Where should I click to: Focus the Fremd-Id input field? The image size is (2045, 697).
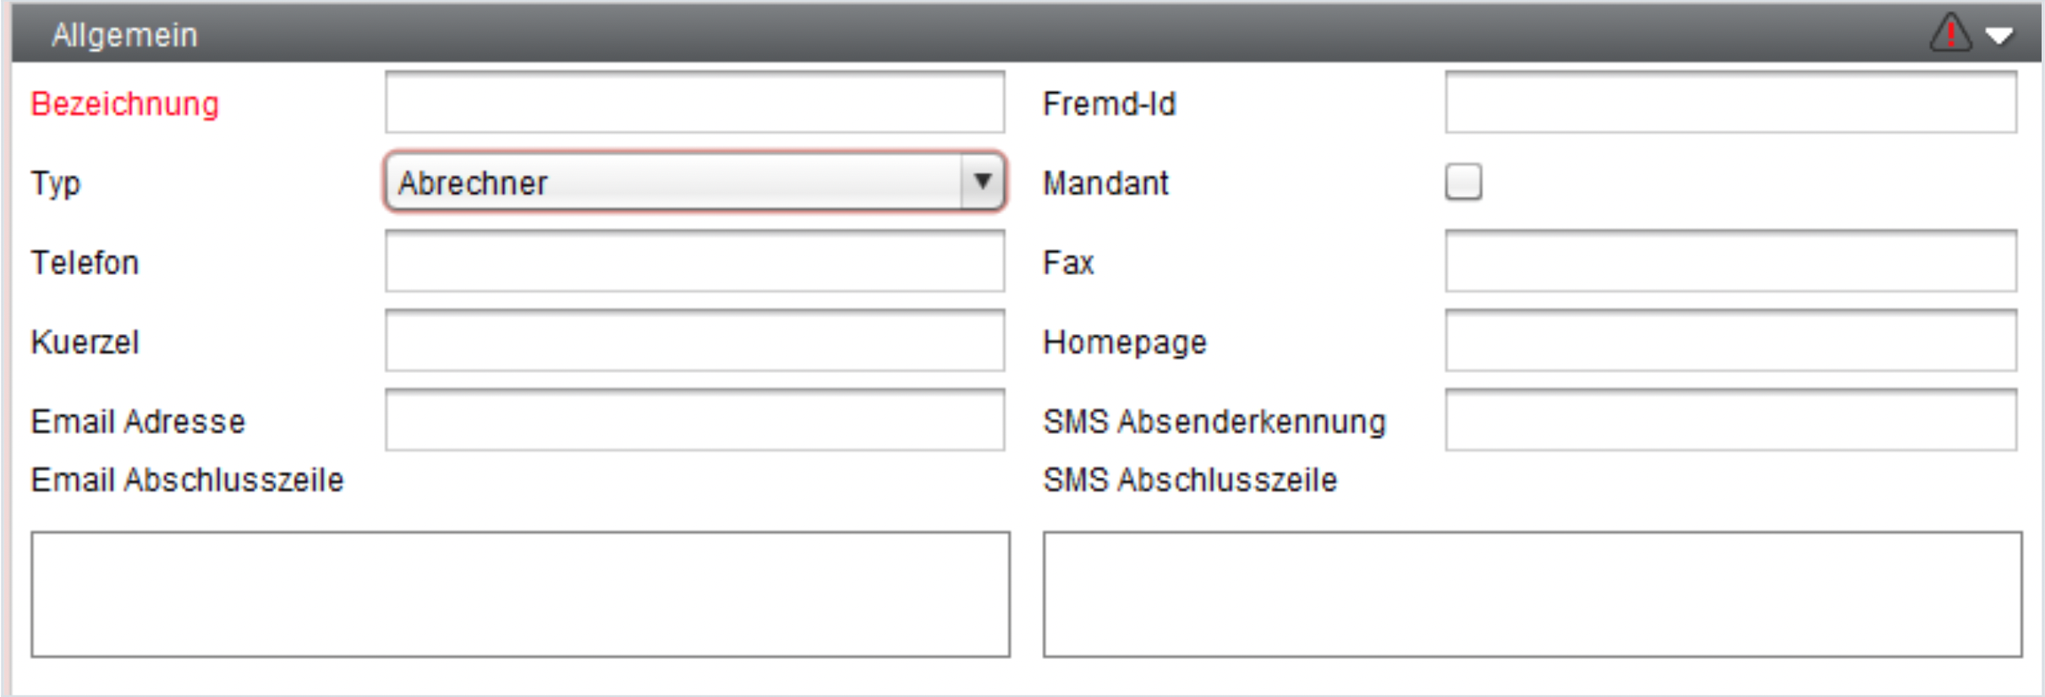1730,102
